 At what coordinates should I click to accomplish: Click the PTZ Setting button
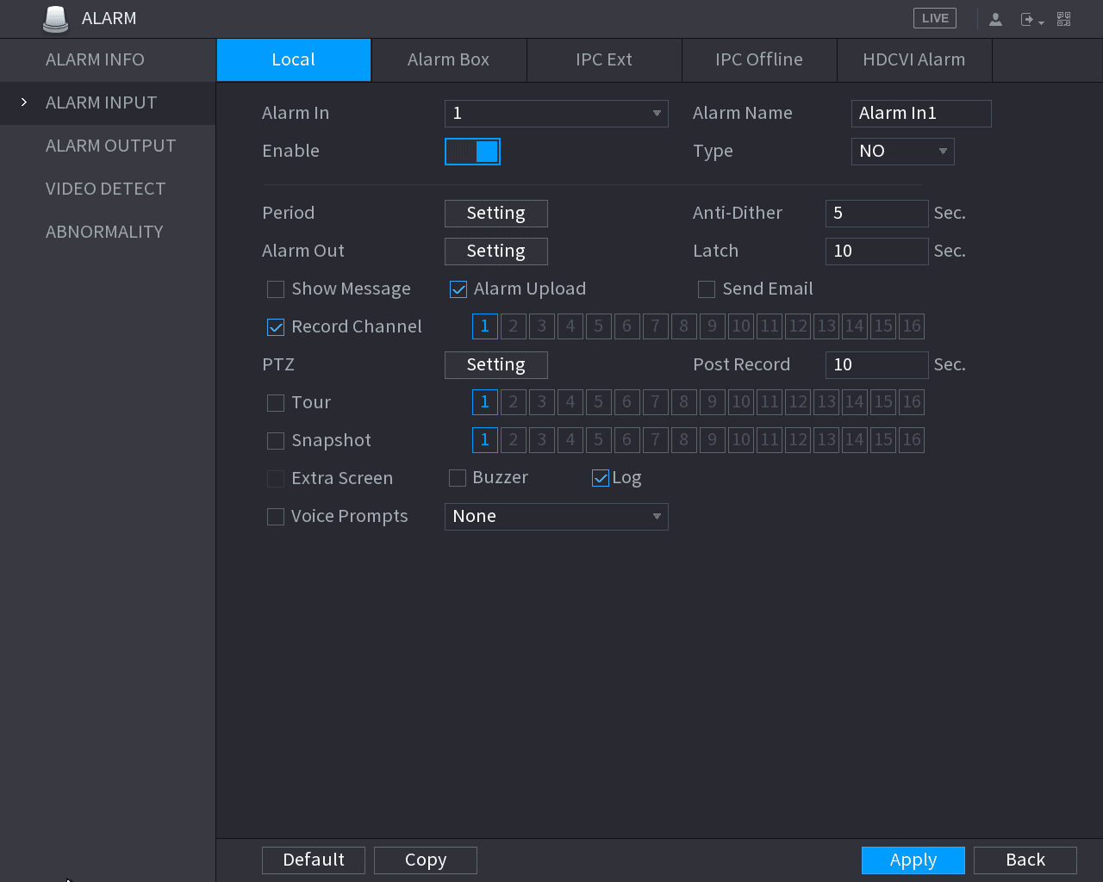(x=496, y=365)
